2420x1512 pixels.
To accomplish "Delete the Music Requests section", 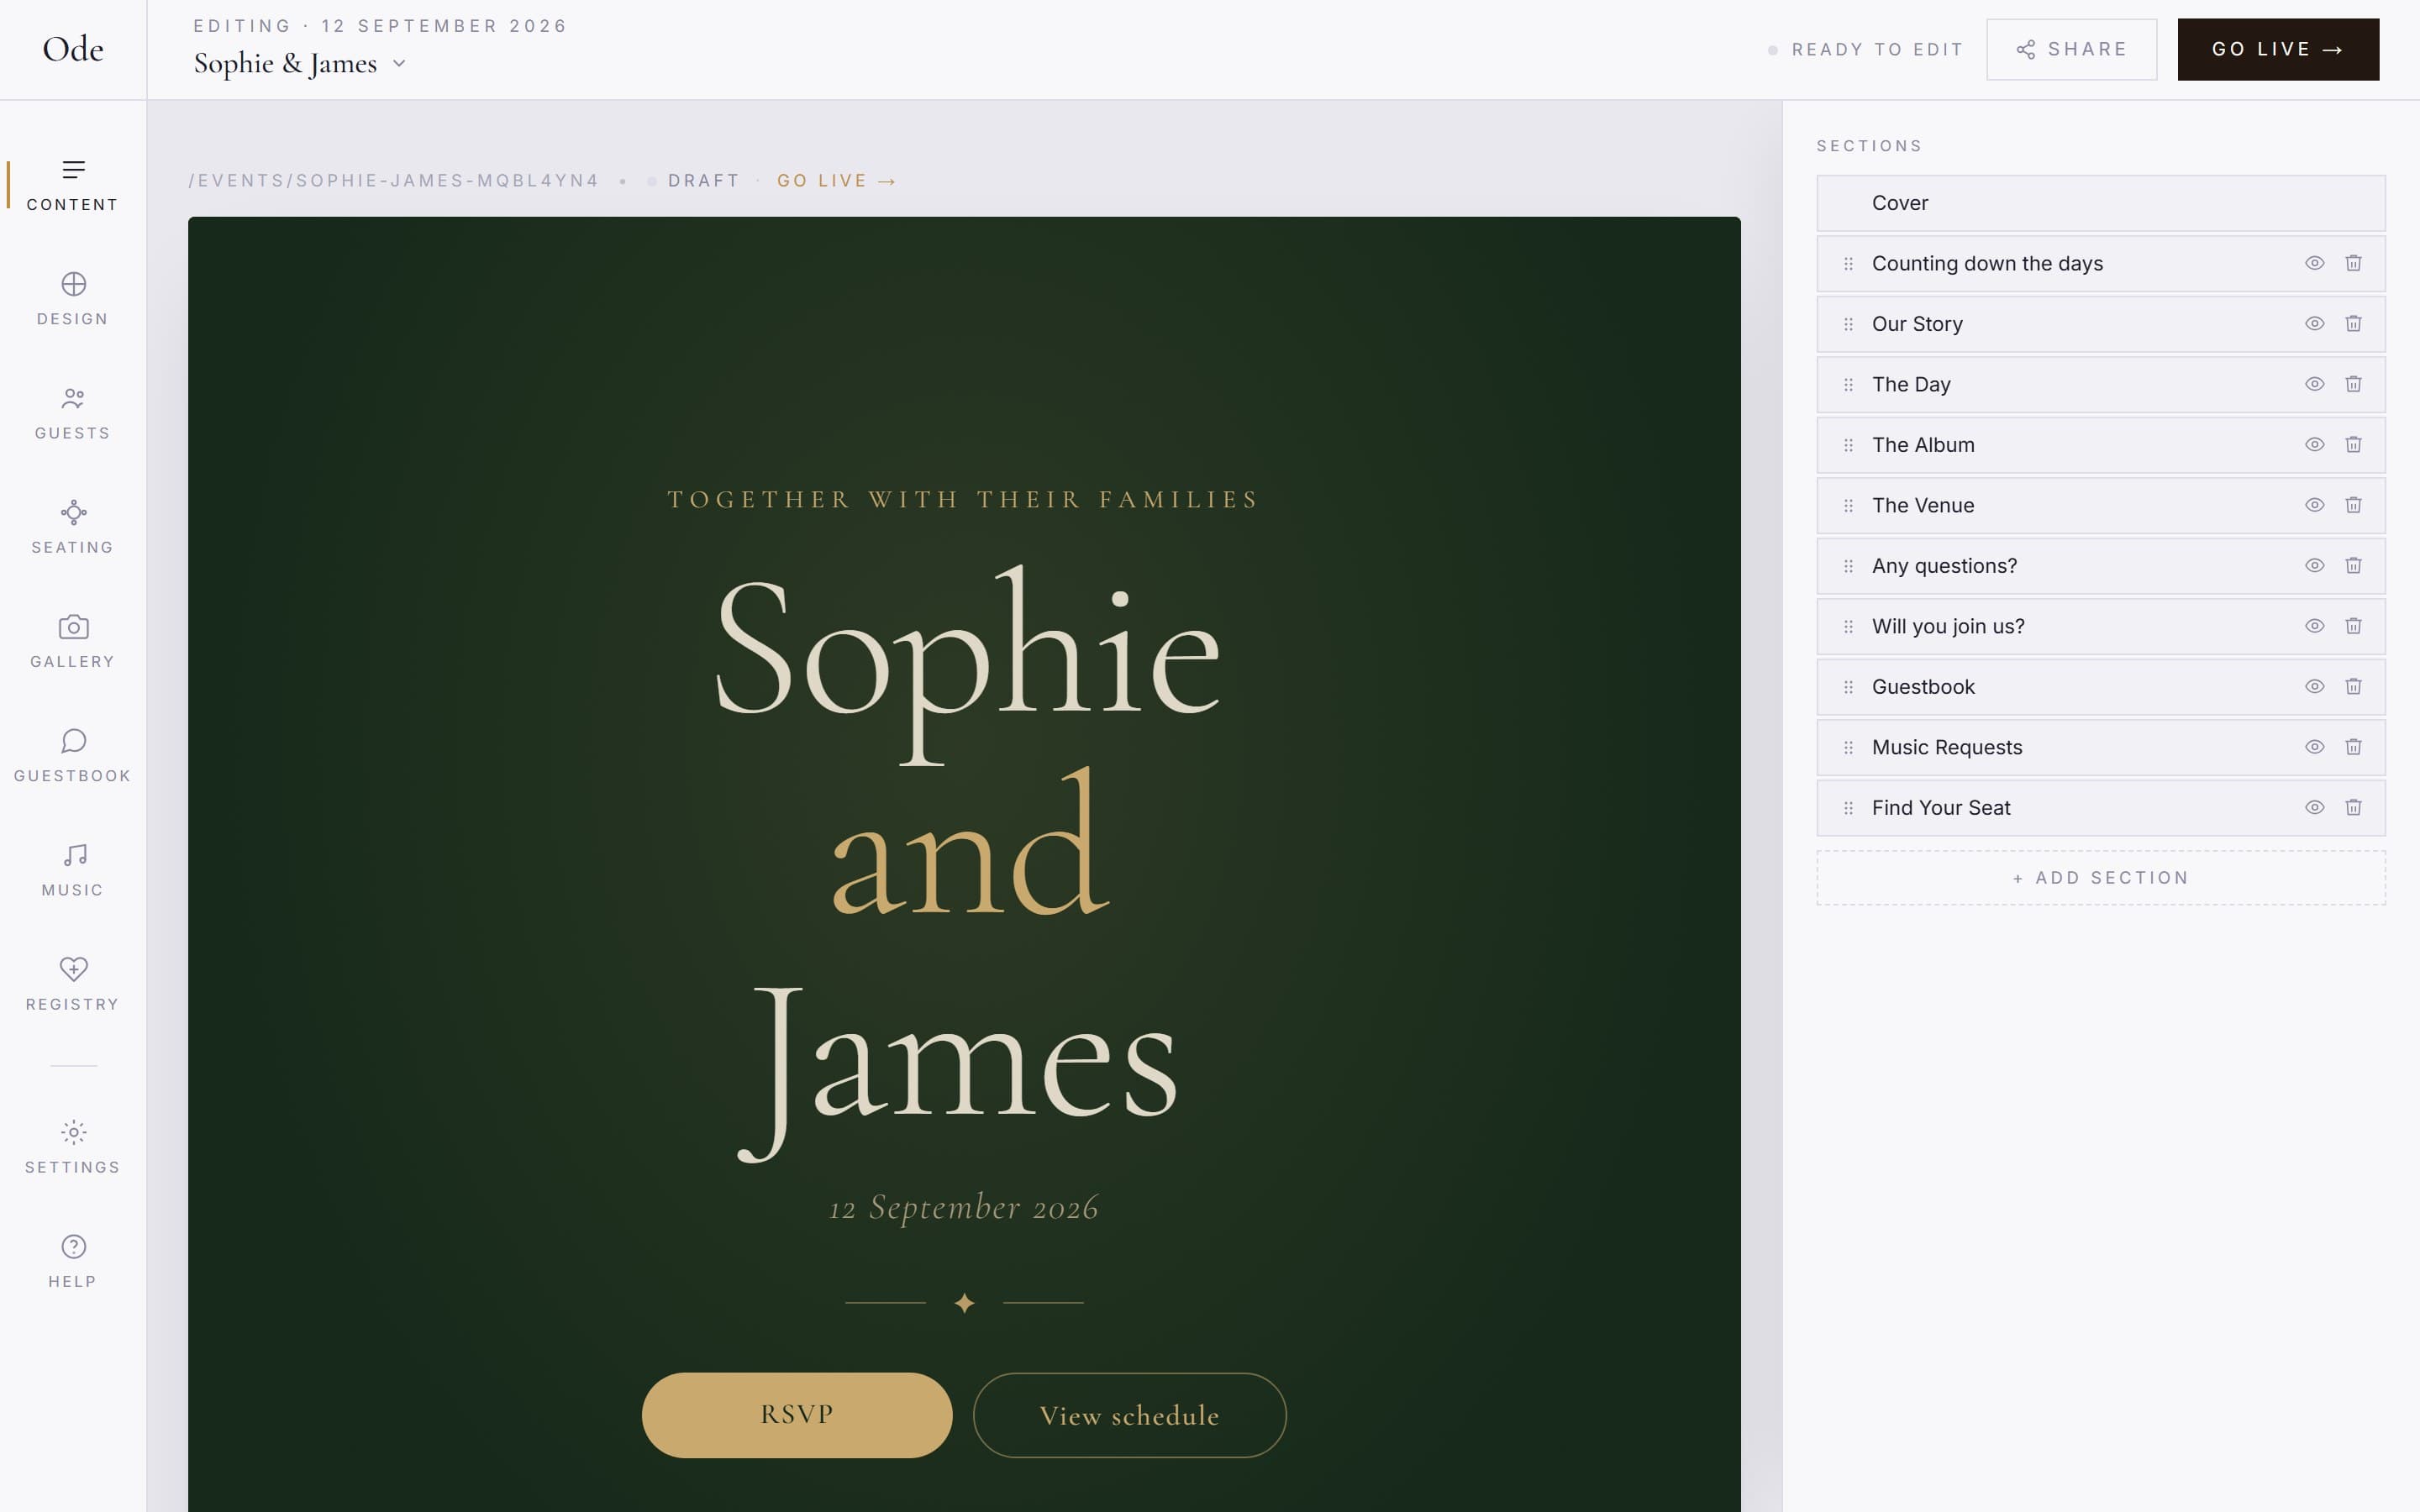I will tap(2353, 747).
